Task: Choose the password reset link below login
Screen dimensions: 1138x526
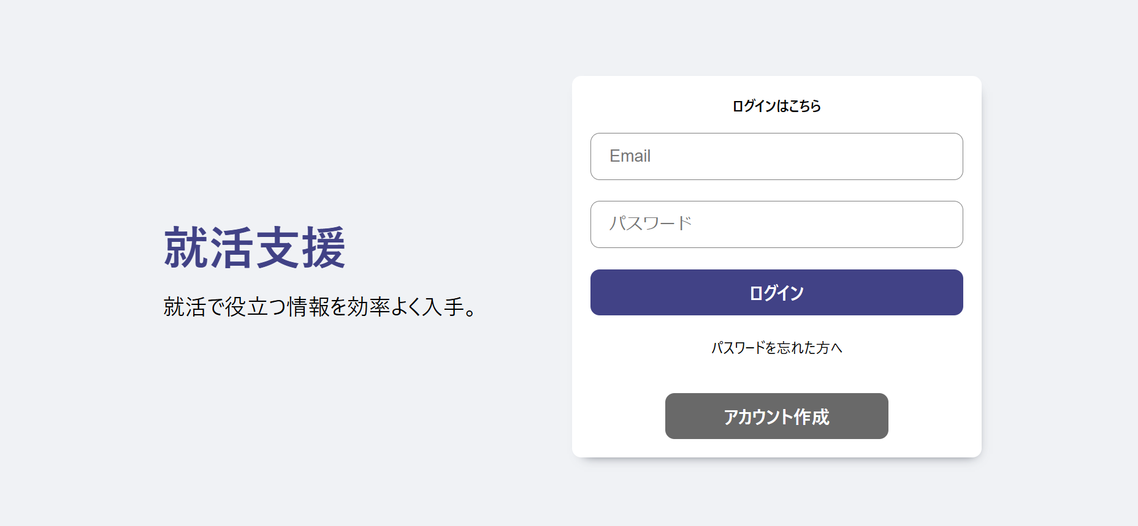Action: pos(776,348)
